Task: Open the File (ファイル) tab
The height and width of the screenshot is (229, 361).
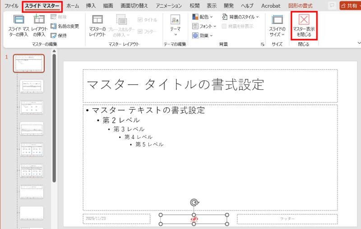Action: (x=11, y=6)
